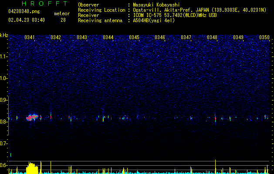Click the kHz axis unit label
Viewport: 274px width, 174px height.
click(4, 35)
